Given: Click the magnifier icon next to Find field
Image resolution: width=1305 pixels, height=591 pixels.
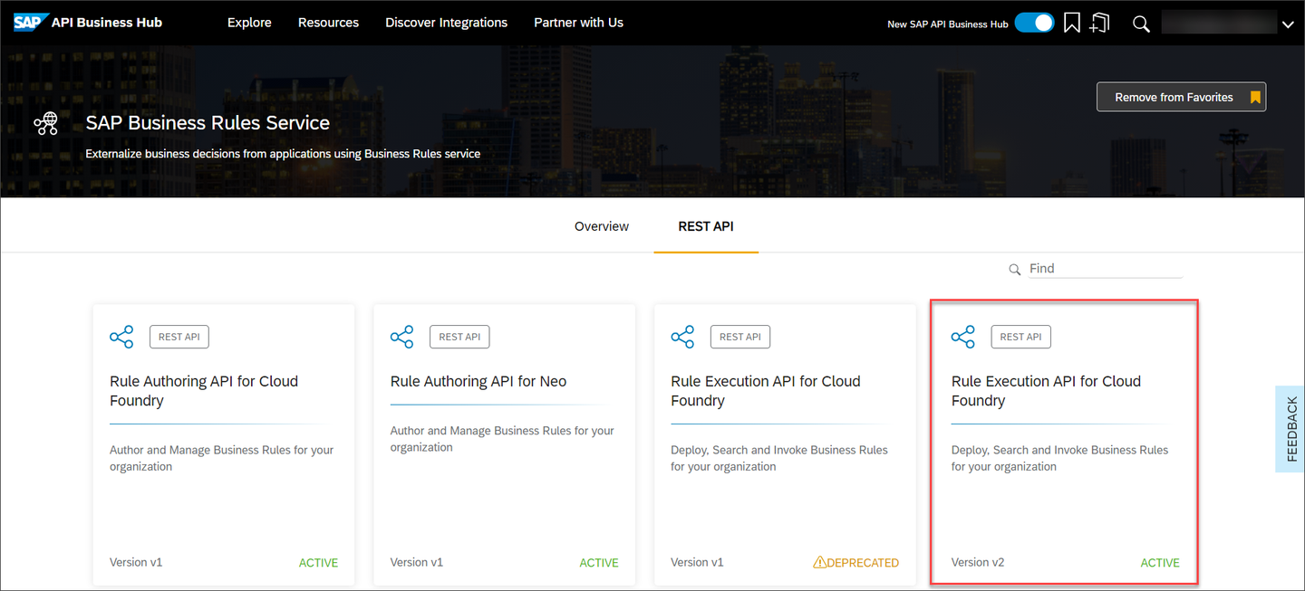Looking at the screenshot, I should [x=1015, y=270].
